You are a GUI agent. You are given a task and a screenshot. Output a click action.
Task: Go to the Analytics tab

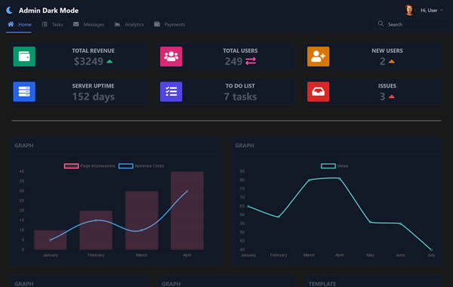[129, 25]
